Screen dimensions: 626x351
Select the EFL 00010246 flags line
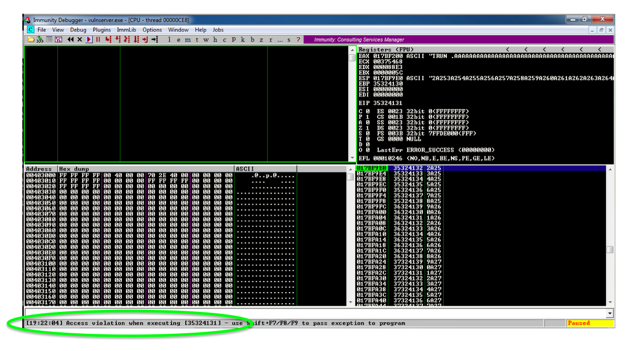pos(427,158)
